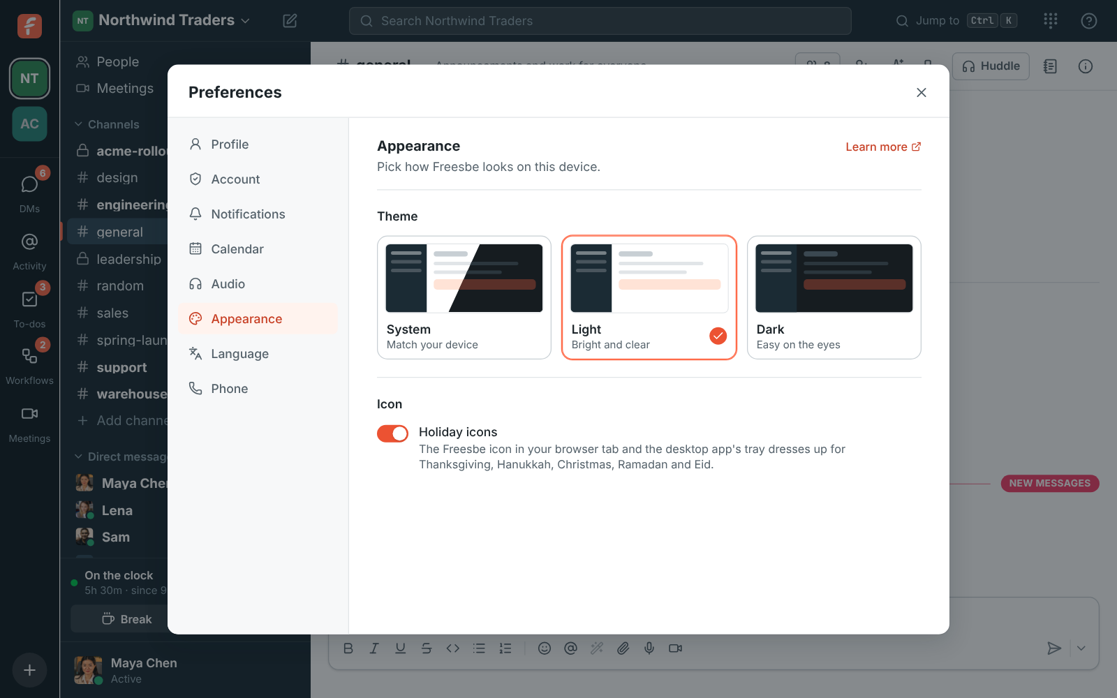Open Calendar preferences tab

point(258,249)
